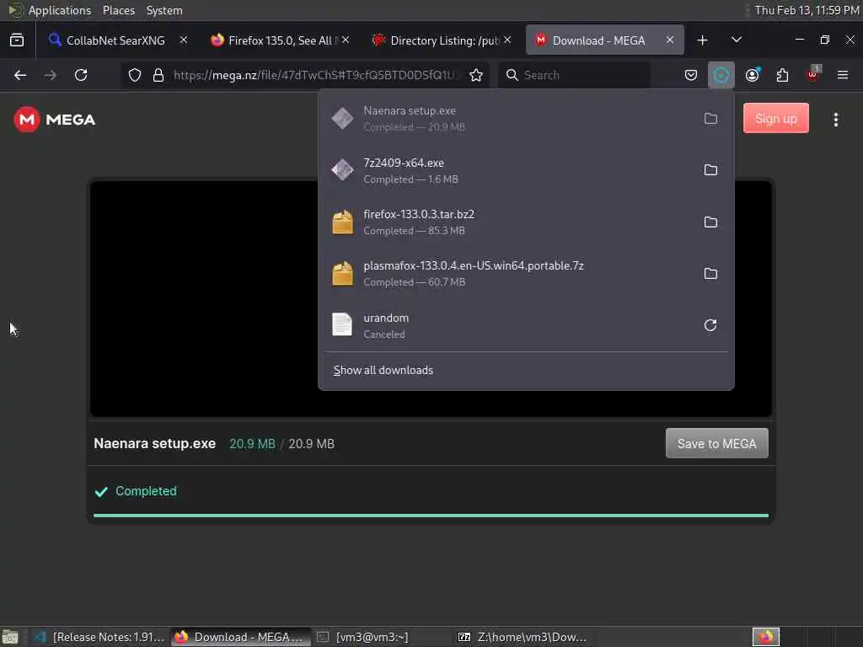The width and height of the screenshot is (863, 647).
Task: Switch to Release Notes taskbar window
Action: (x=99, y=637)
